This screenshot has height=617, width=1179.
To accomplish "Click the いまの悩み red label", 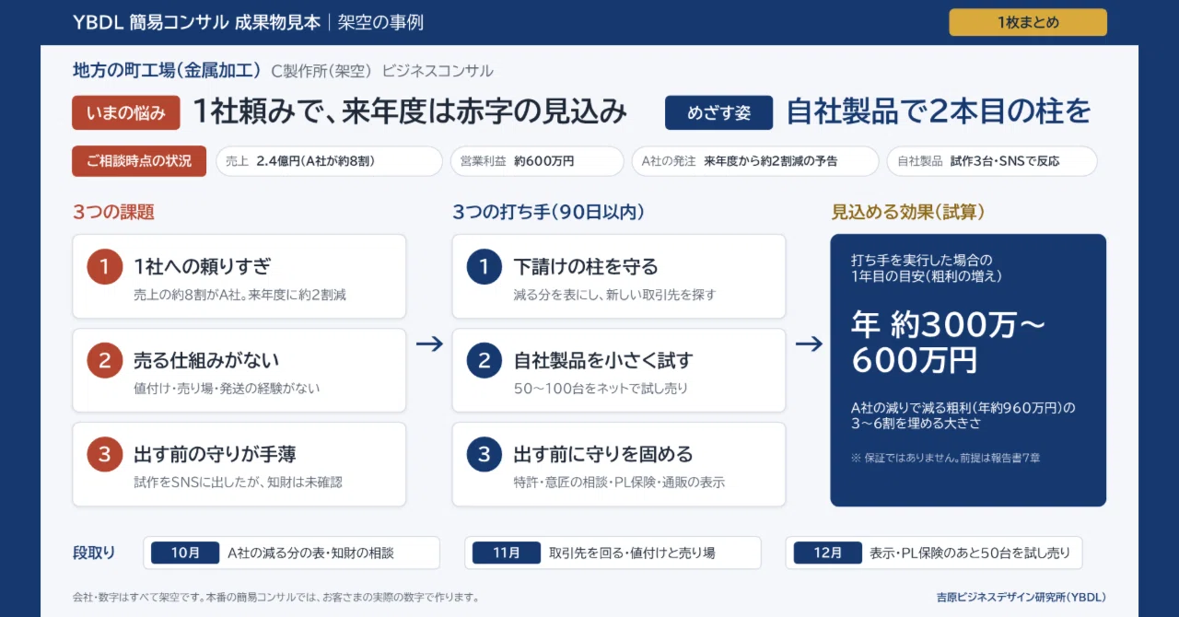I will point(126,113).
